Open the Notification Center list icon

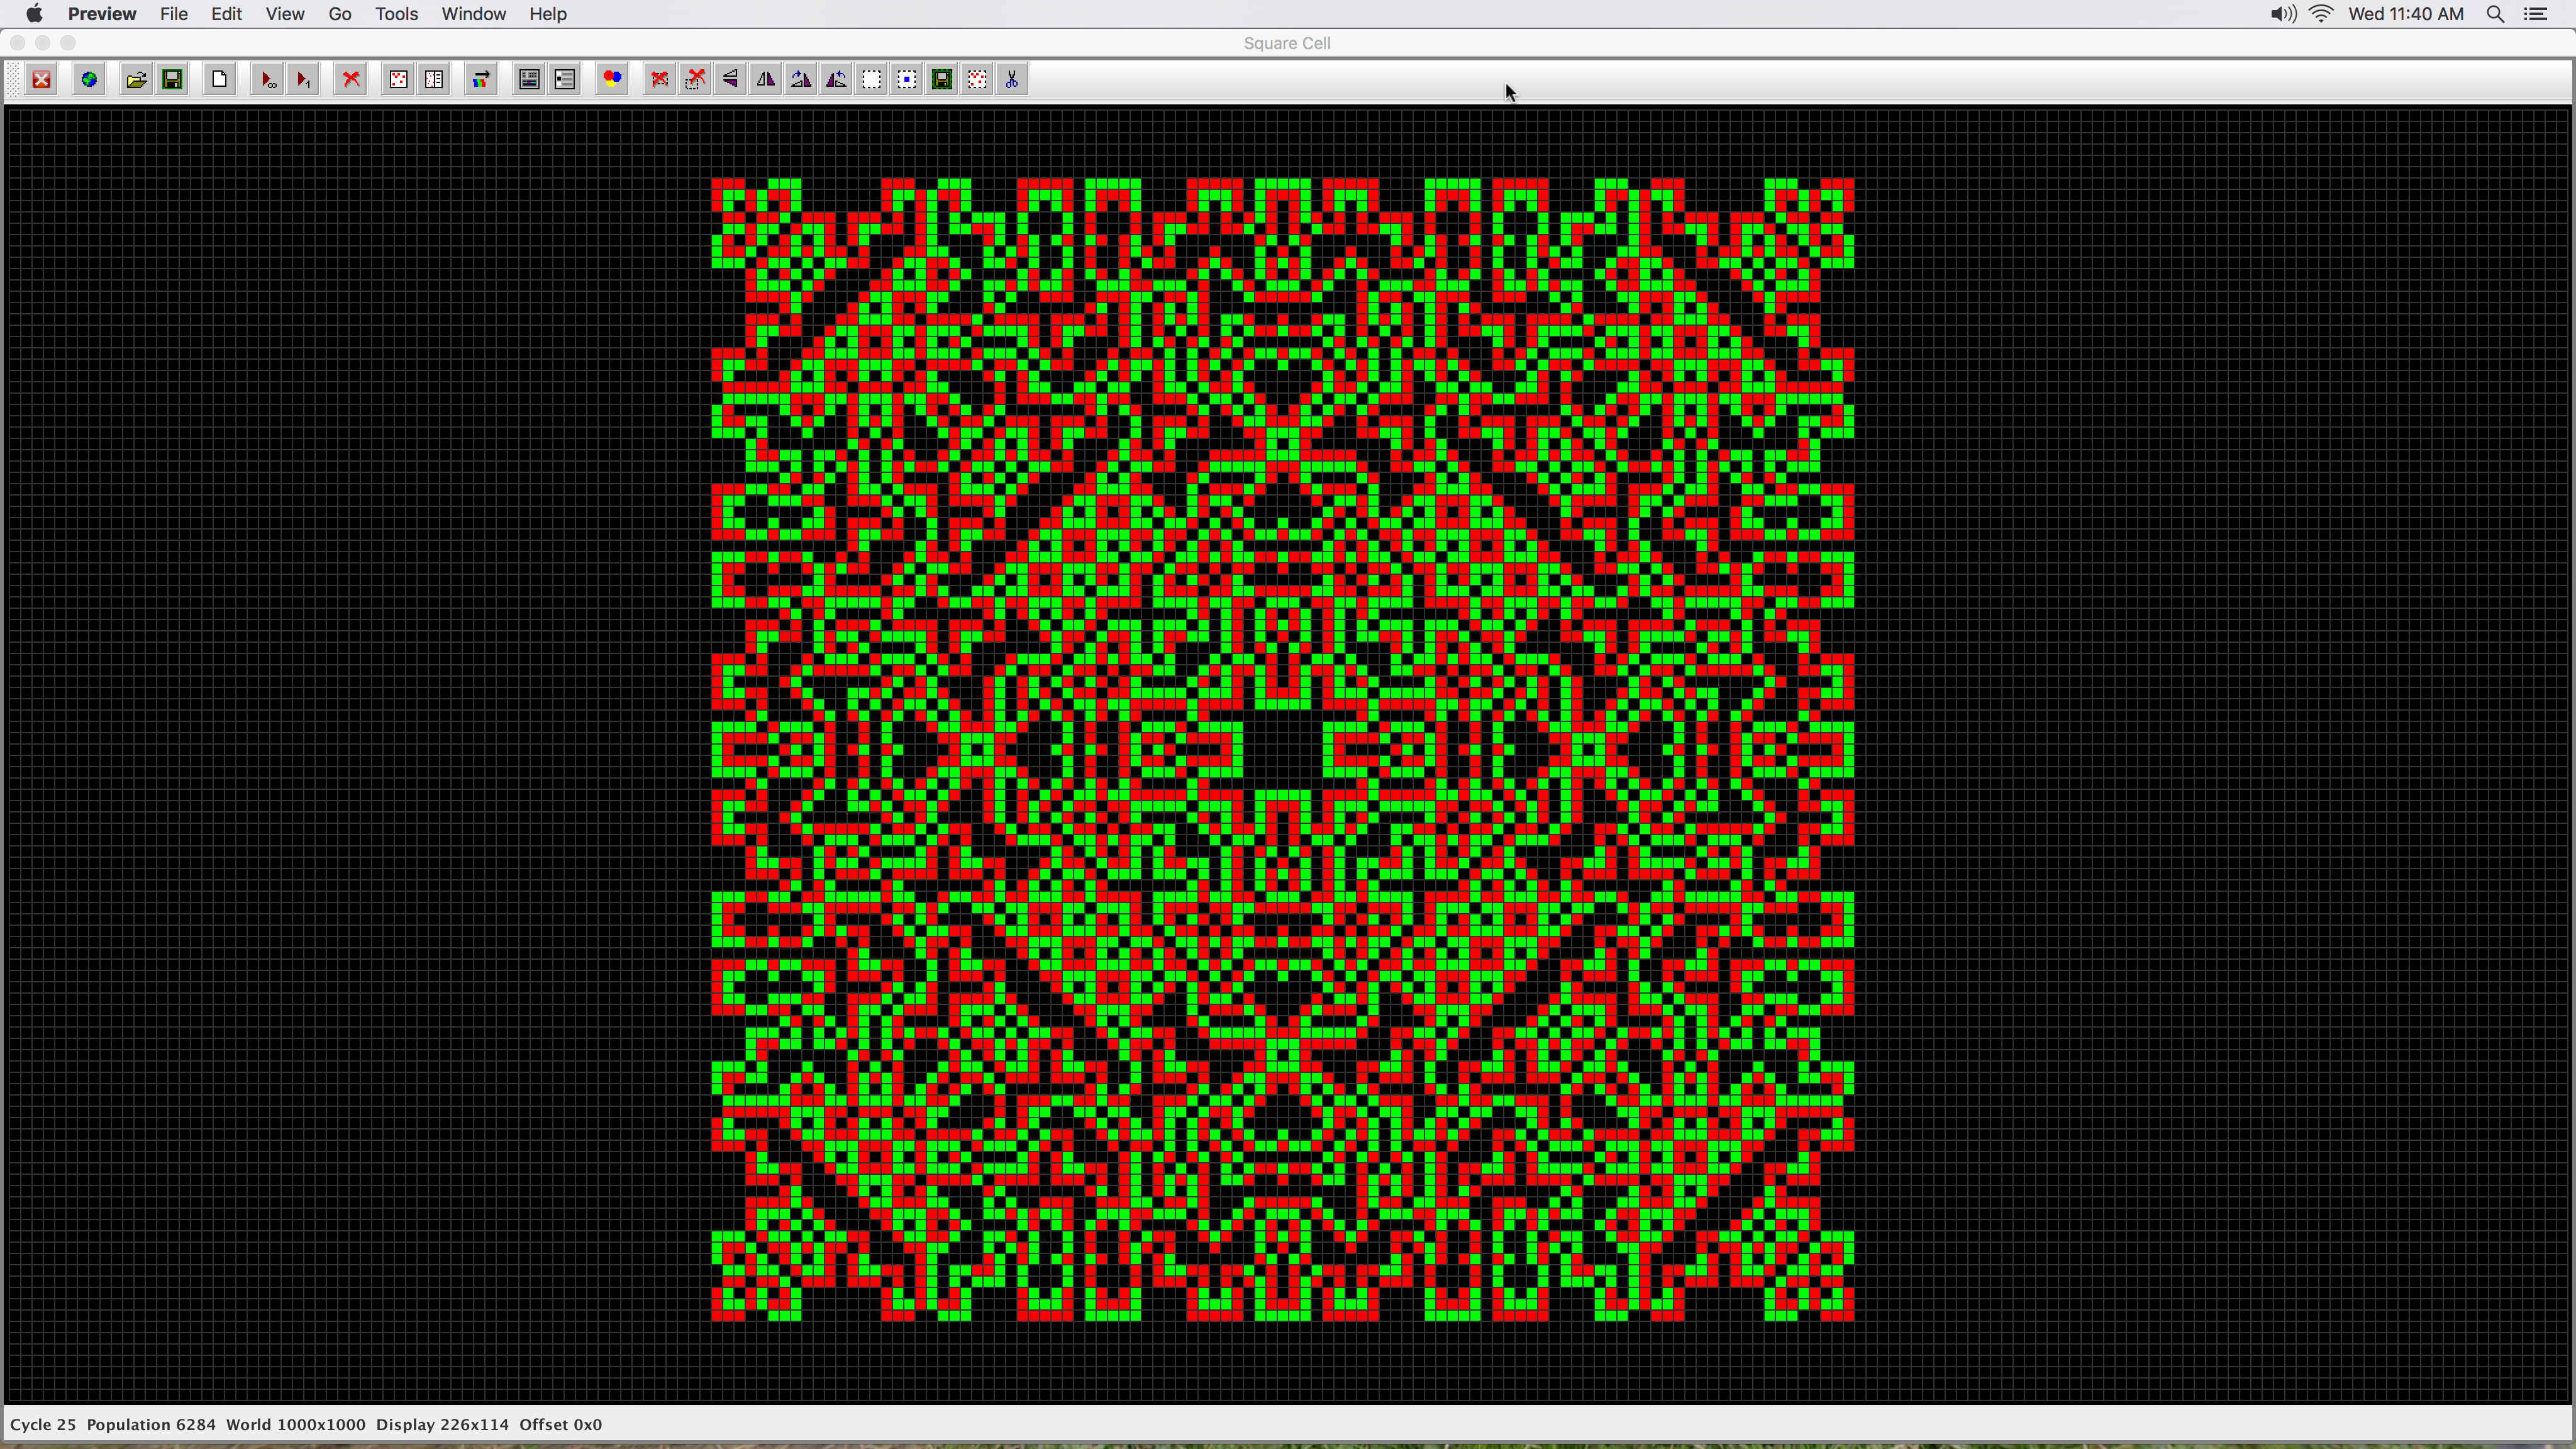[x=2536, y=14]
